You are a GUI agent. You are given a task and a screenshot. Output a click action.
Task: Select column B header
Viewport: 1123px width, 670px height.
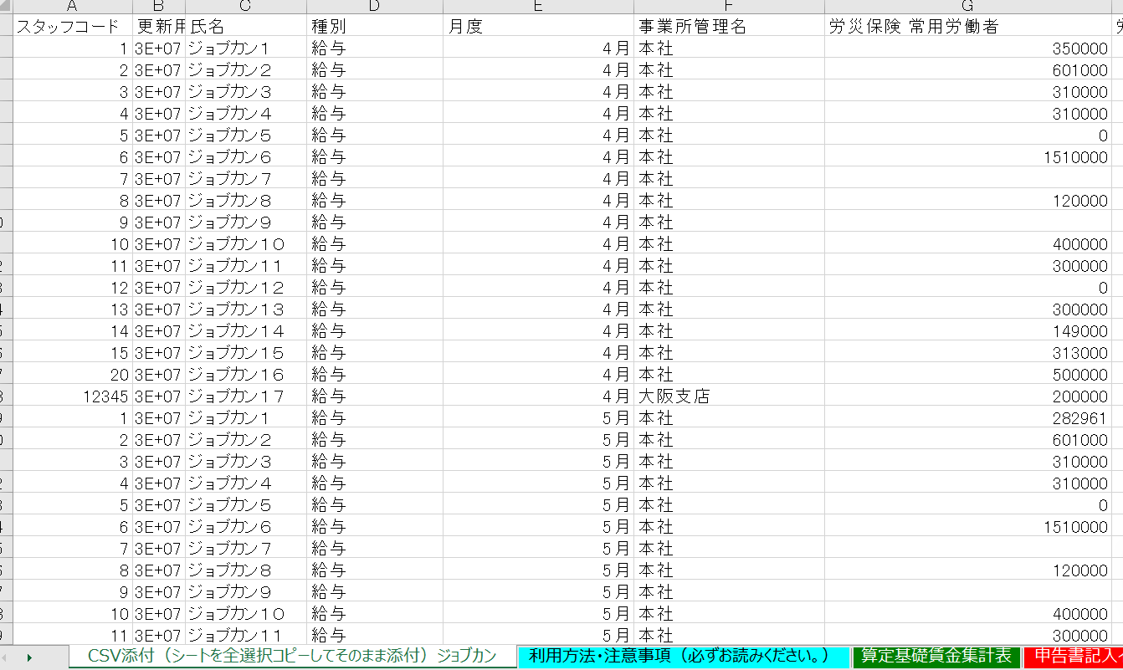(159, 7)
